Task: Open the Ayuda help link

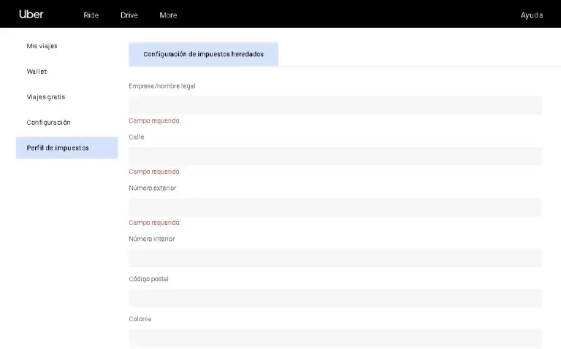Action: click(x=531, y=15)
